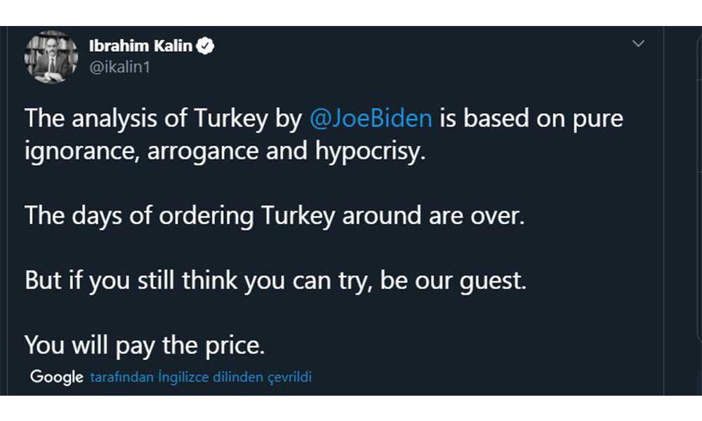Click the 'tarafından İngilizce dilinden çevrildi' translation note

click(x=201, y=377)
